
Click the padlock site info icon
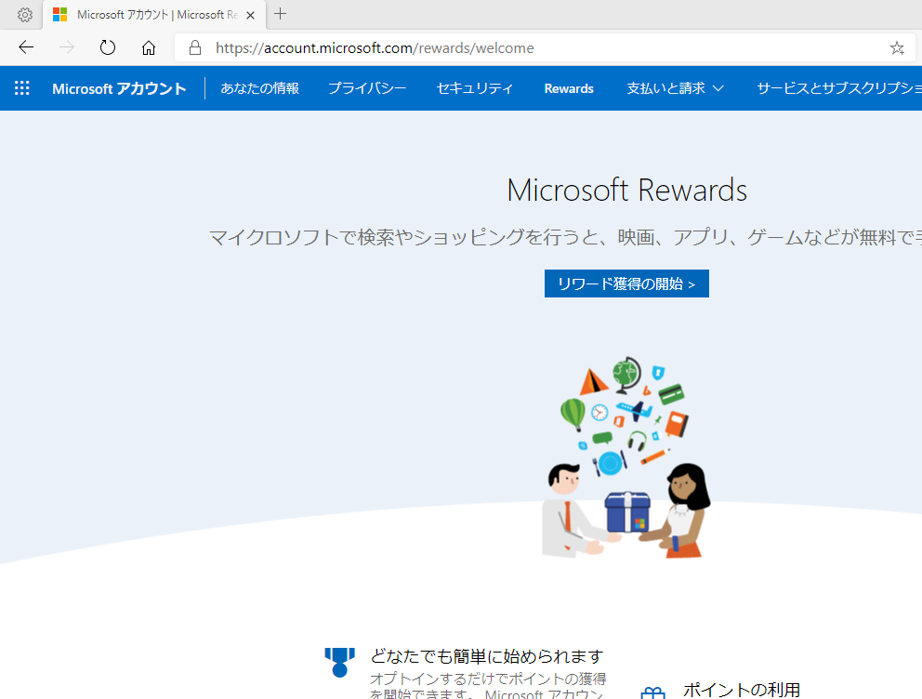tap(195, 47)
